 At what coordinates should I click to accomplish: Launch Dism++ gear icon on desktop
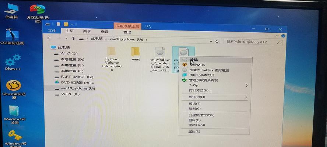[x=13, y=62]
